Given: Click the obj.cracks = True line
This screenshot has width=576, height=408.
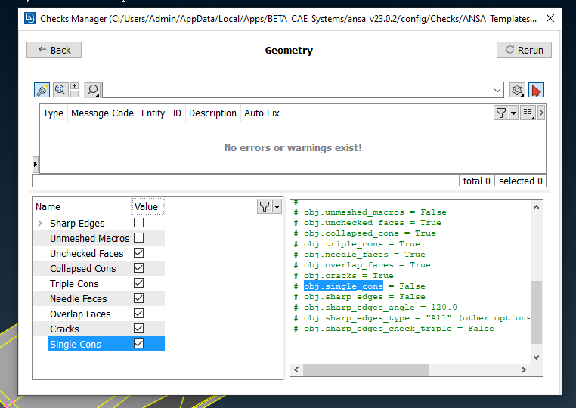Looking at the screenshot, I should (343, 276).
